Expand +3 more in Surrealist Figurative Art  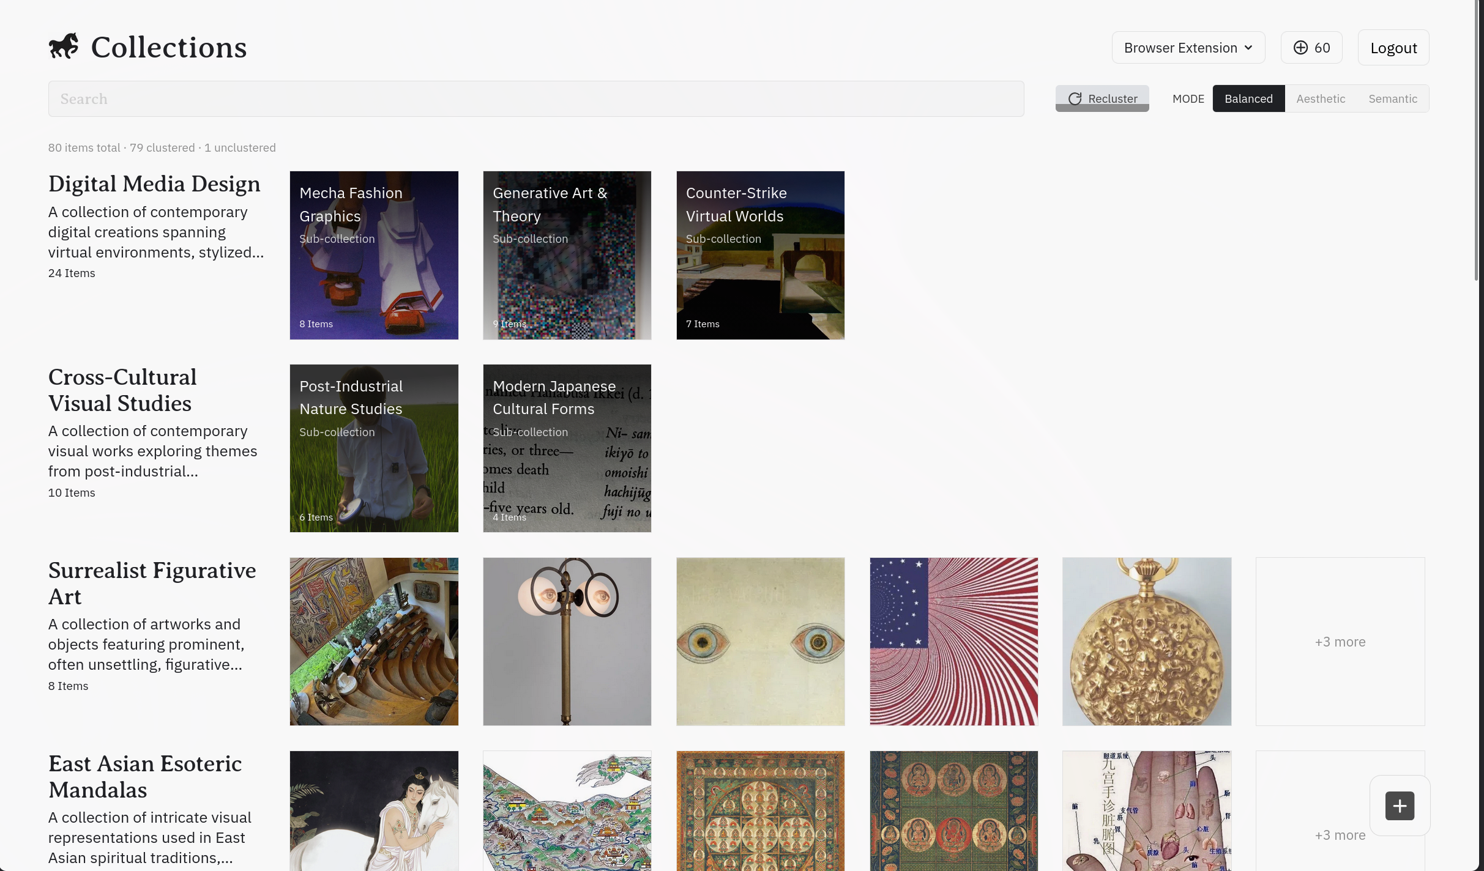point(1340,642)
